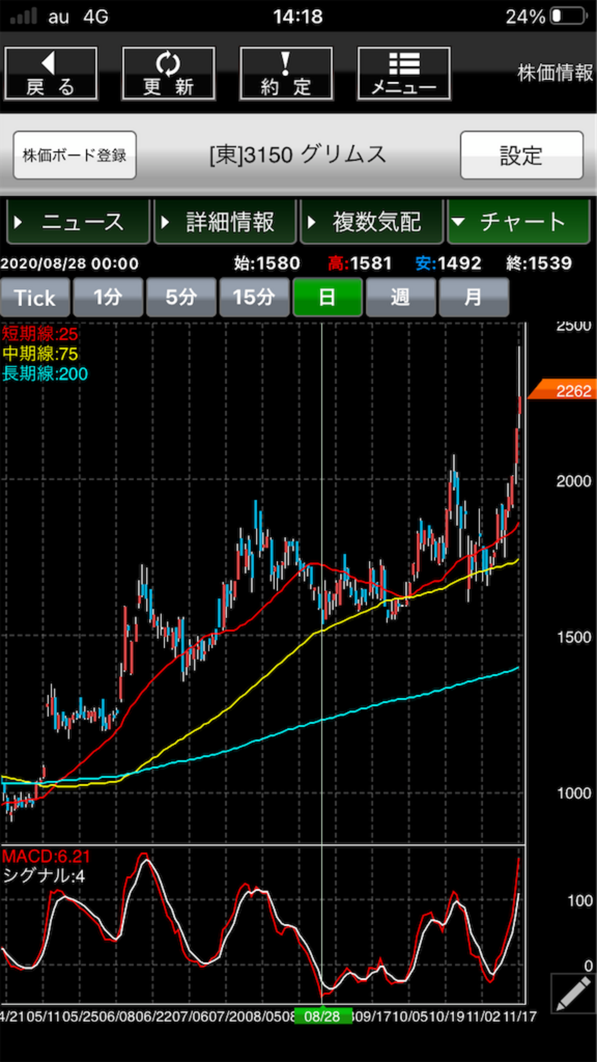
Task: Tap the orange 2262 current price tag
Action: pyautogui.click(x=562, y=390)
